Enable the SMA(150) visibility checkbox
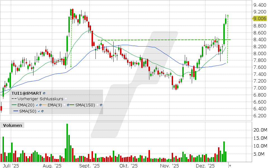Viewport: 268px width, 168px height. click(x=97, y=105)
